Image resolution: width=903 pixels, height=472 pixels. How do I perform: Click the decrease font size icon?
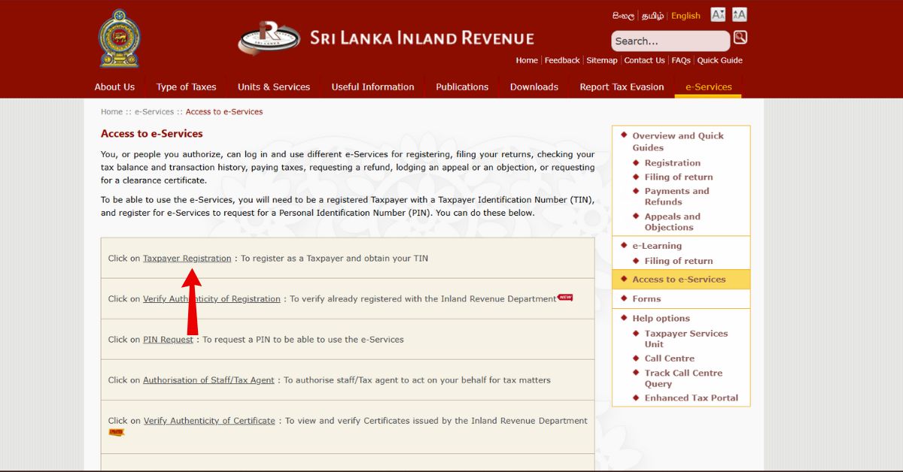click(x=717, y=14)
